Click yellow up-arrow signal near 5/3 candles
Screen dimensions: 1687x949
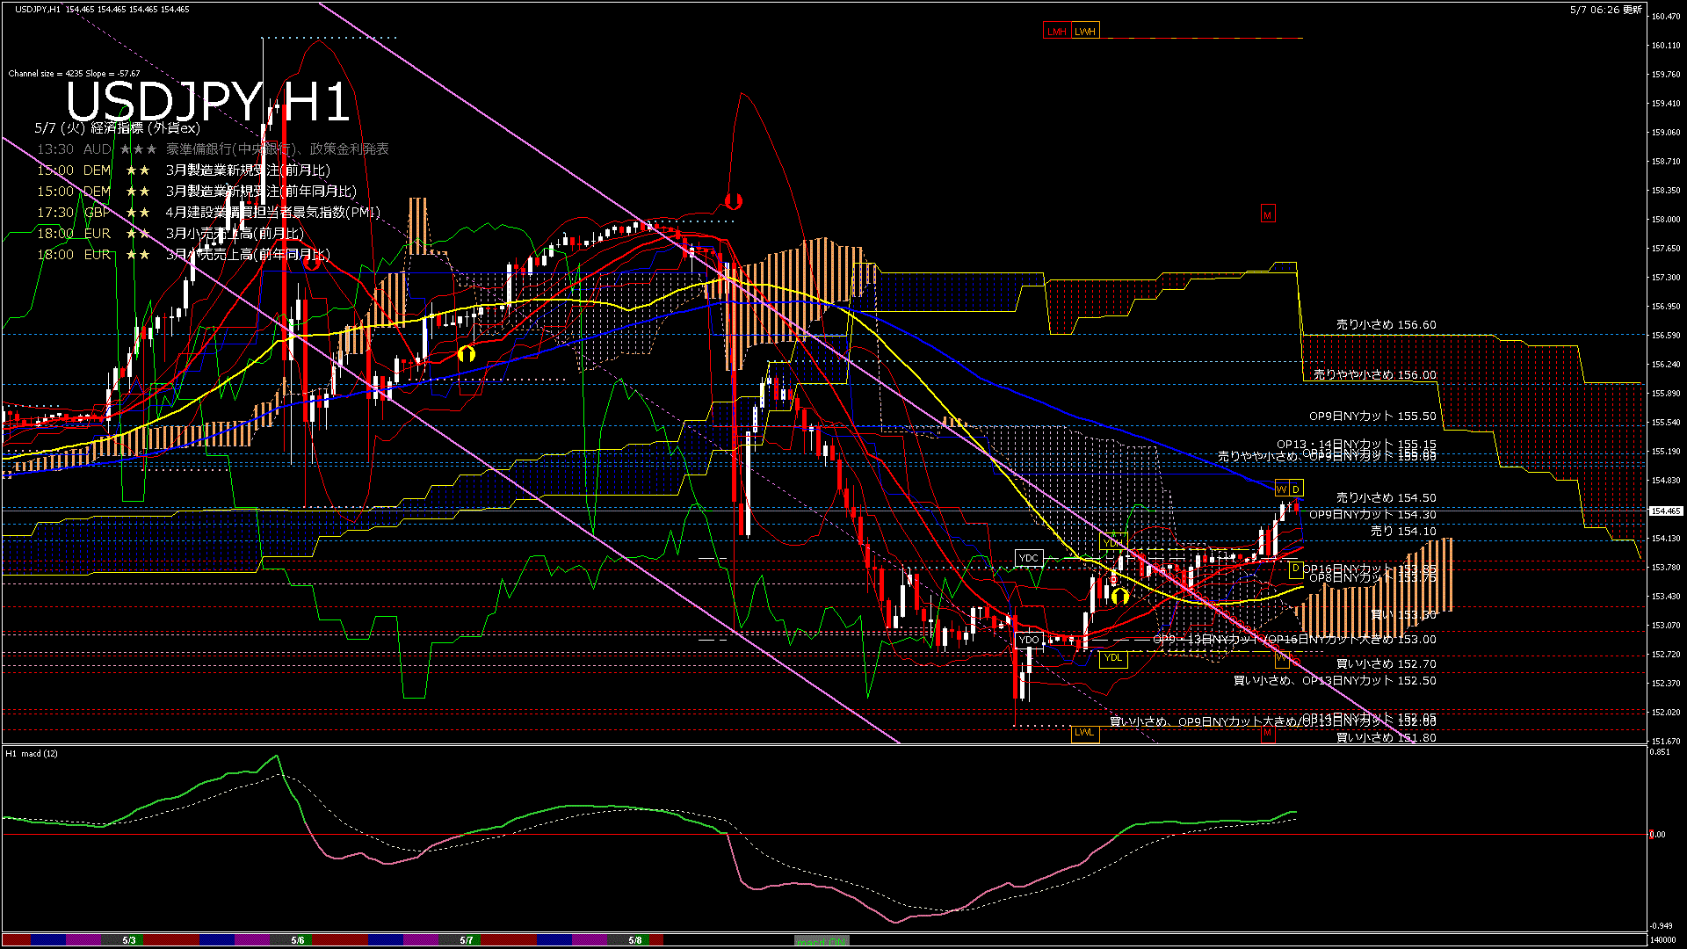tap(466, 353)
